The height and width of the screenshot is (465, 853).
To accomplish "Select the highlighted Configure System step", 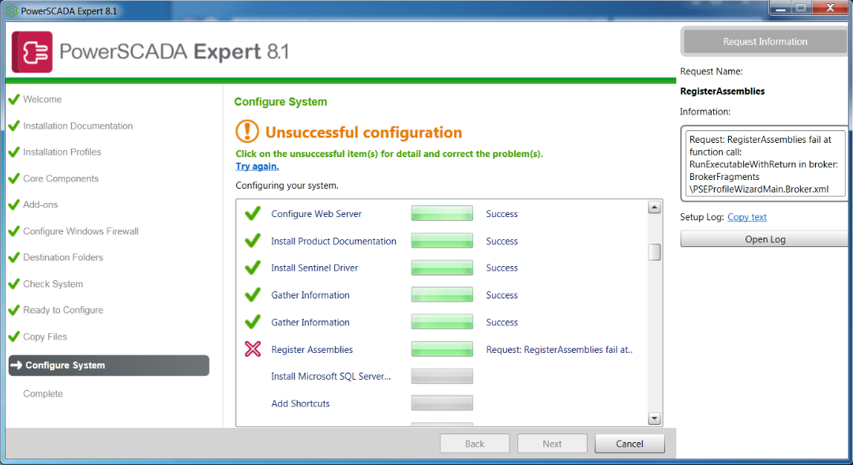I will coord(109,366).
